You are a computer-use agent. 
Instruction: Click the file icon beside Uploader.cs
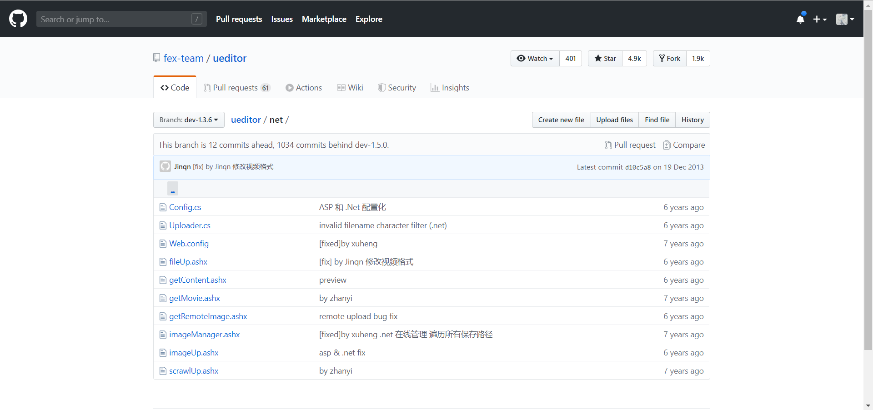pos(163,225)
